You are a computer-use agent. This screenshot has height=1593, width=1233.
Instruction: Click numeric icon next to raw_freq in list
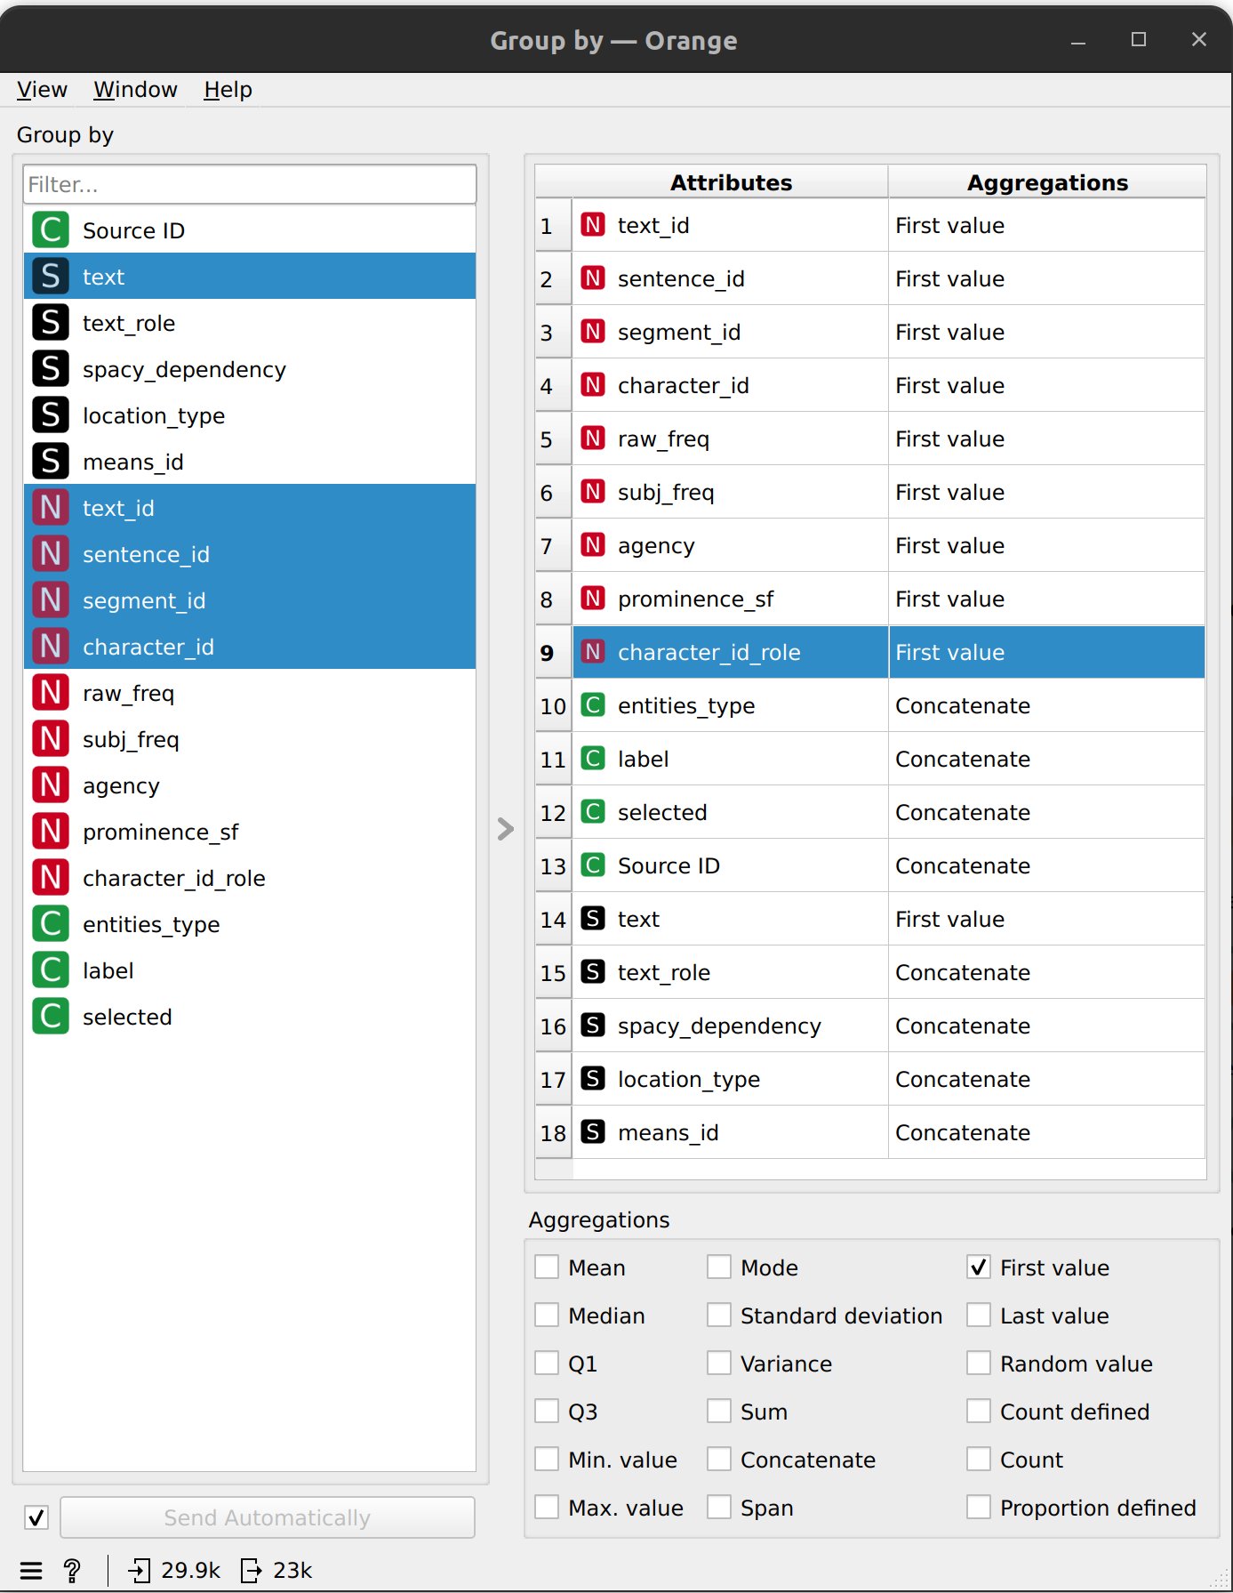(x=51, y=693)
